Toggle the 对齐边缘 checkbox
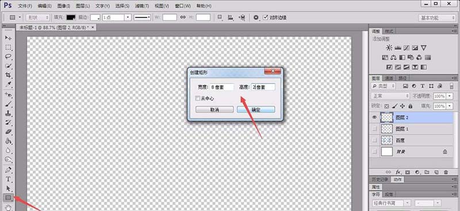460x211 pixels. point(266,17)
